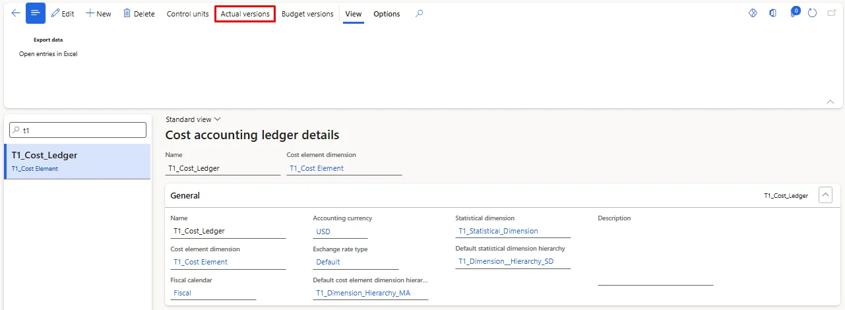The image size is (845, 310).
Task: Click the Cost accounting ledger details heading
Action: point(252,135)
